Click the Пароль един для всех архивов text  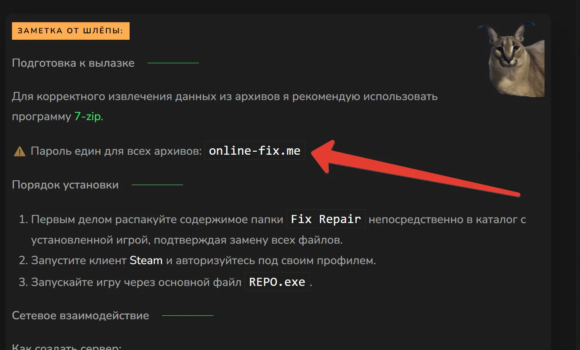pos(116,151)
